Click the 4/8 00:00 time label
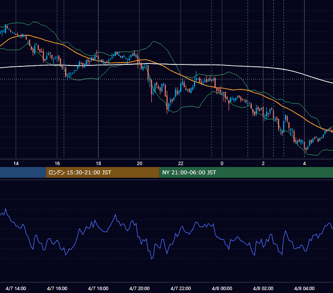The image size is (333, 293). click(222, 288)
